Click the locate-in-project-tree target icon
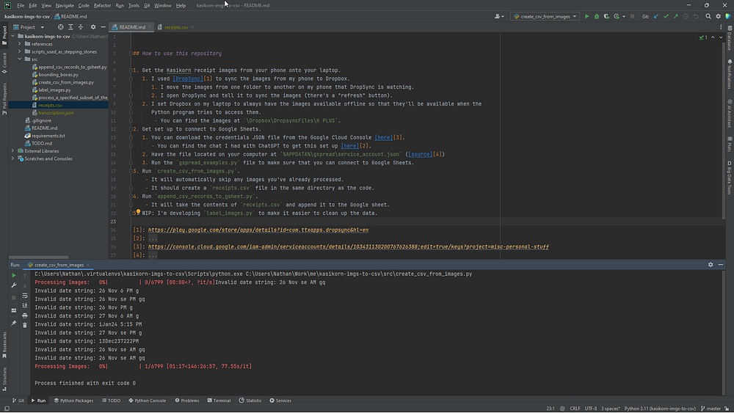Screen dimensions: 734x413 (x=61, y=27)
